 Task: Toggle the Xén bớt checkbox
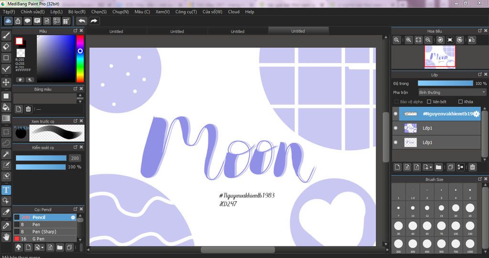click(x=429, y=102)
